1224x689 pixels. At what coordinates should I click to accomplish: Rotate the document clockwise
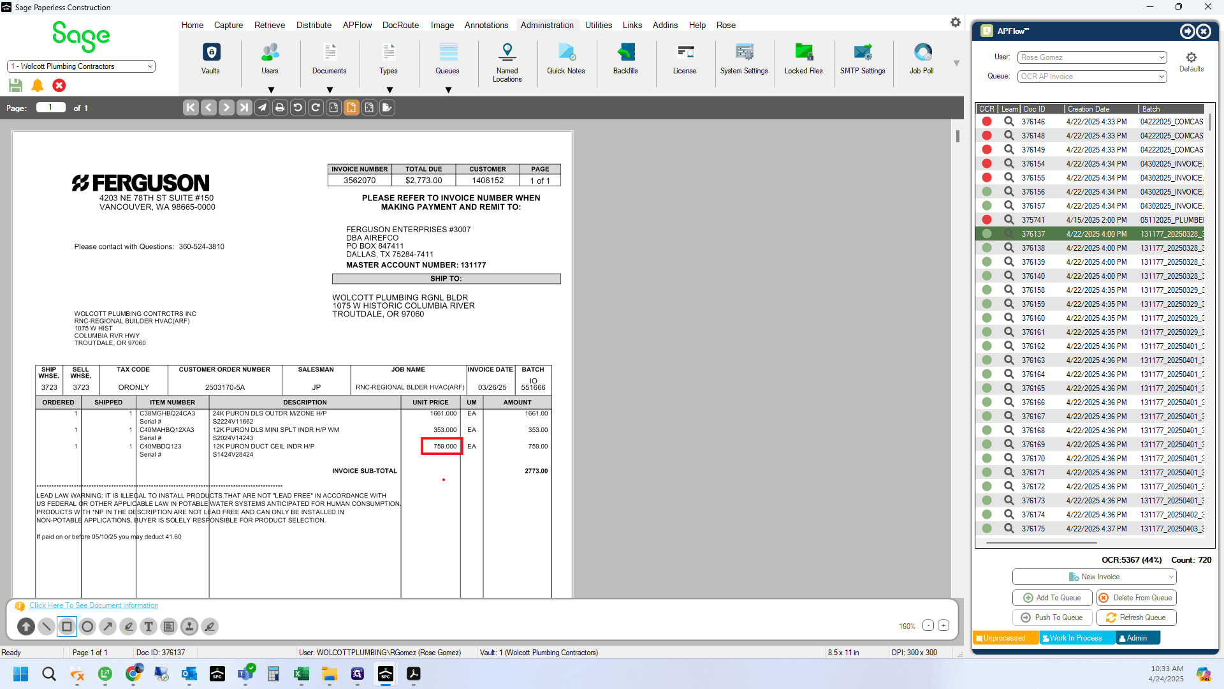(316, 108)
